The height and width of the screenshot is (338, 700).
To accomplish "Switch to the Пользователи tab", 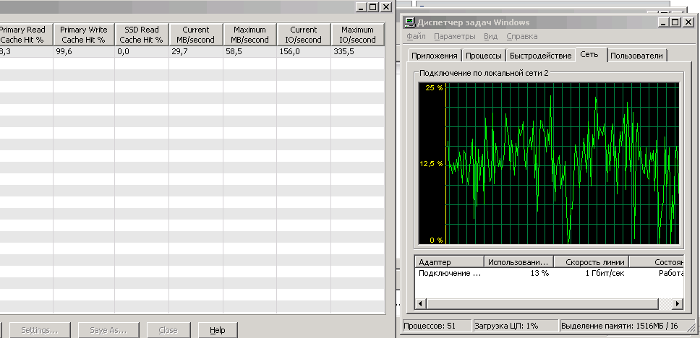I will (636, 56).
